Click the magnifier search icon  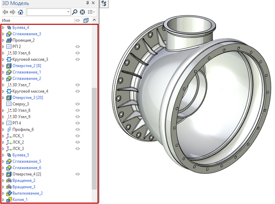pyautogui.click(x=75, y=12)
